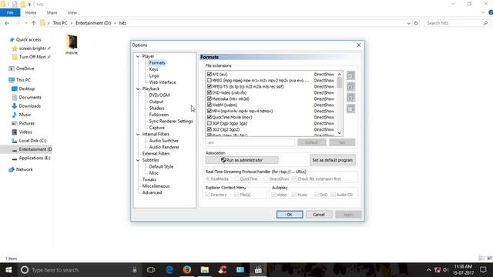
Task: Open the movie file thumbnail in Explorer
Action: [x=72, y=44]
